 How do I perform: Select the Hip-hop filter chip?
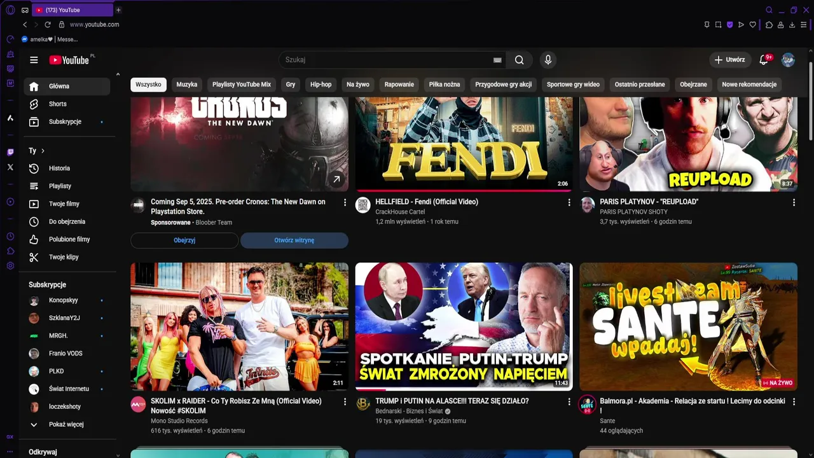tap(321, 85)
